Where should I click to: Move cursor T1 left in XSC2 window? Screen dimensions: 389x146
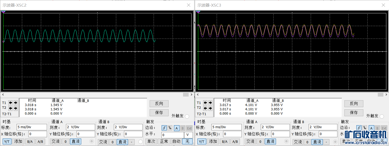[10, 103]
